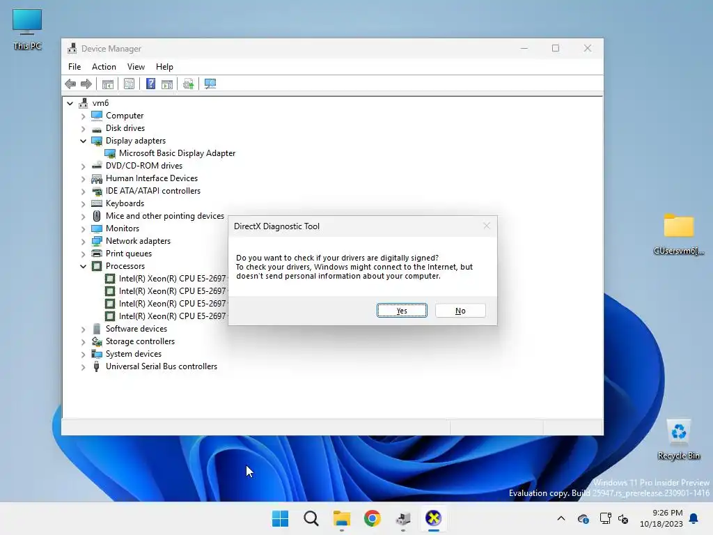Expand the Monitors category
The height and width of the screenshot is (535, 713).
tap(84, 228)
